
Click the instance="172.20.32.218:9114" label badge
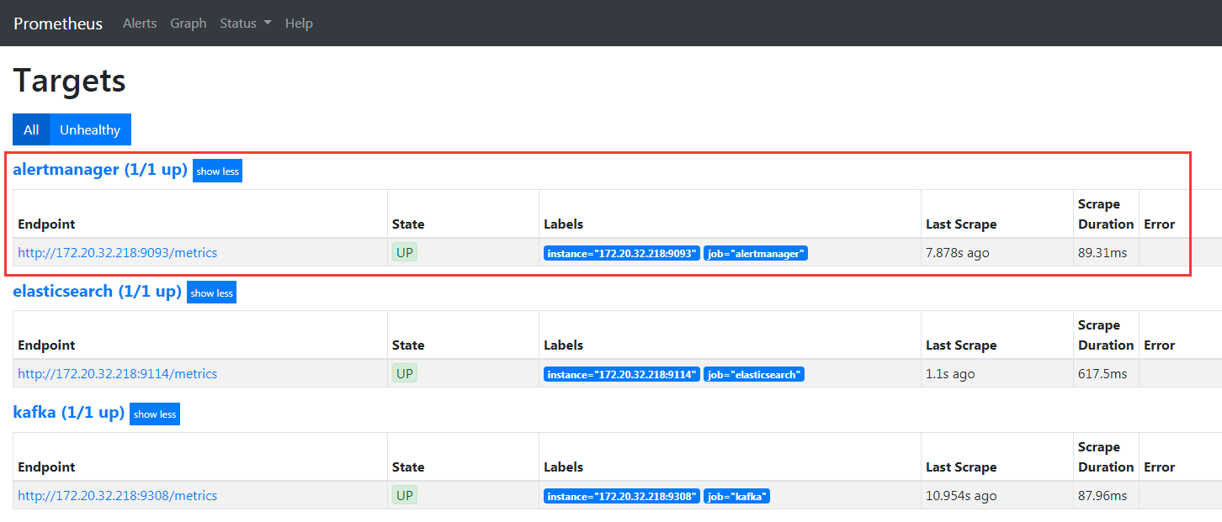621,373
